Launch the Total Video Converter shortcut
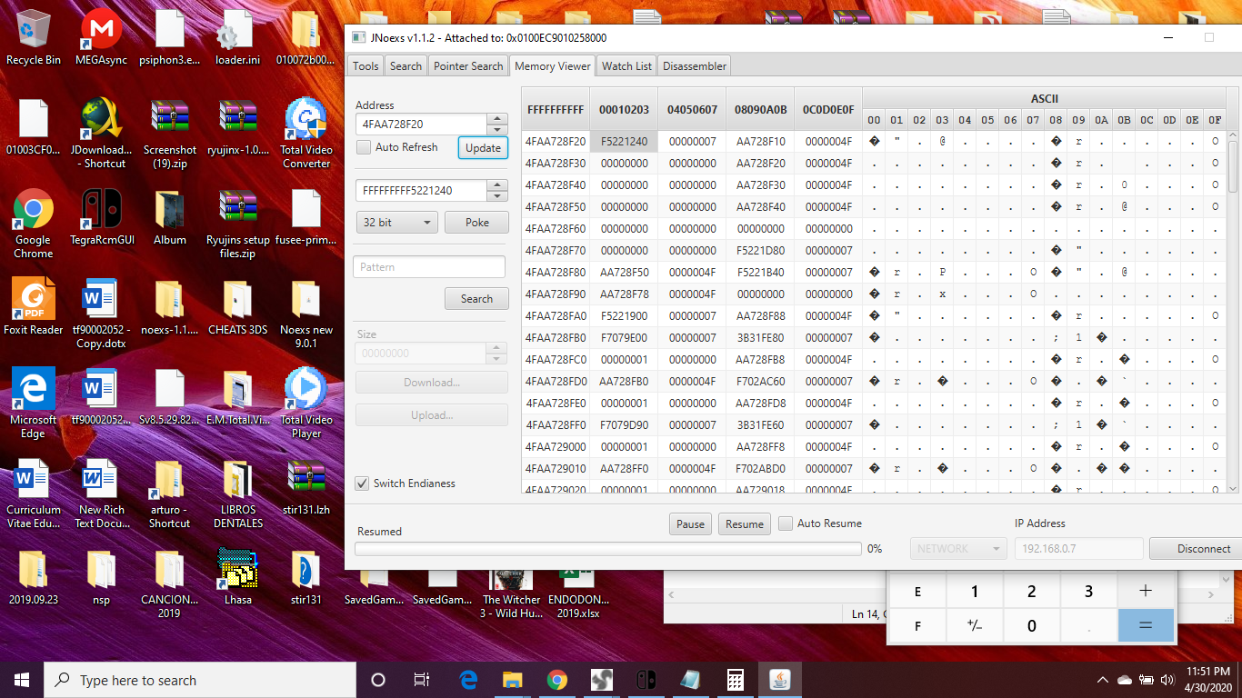 click(x=305, y=134)
